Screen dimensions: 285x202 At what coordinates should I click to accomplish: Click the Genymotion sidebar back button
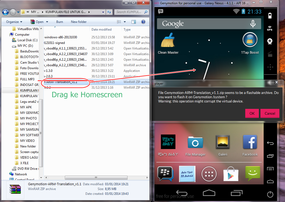click(x=270, y=143)
